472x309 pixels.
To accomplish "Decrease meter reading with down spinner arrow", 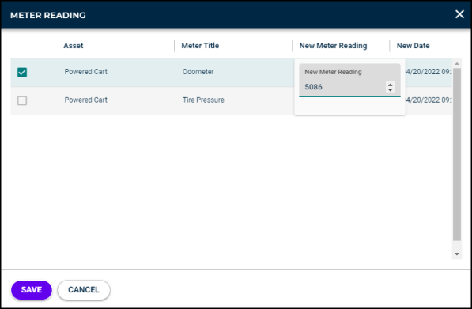I will 390,89.
